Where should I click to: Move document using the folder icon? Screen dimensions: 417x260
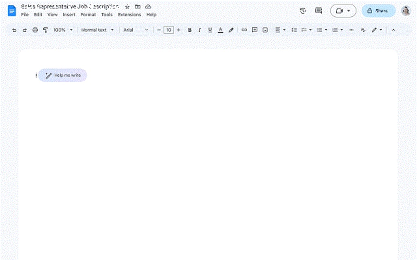138,6
